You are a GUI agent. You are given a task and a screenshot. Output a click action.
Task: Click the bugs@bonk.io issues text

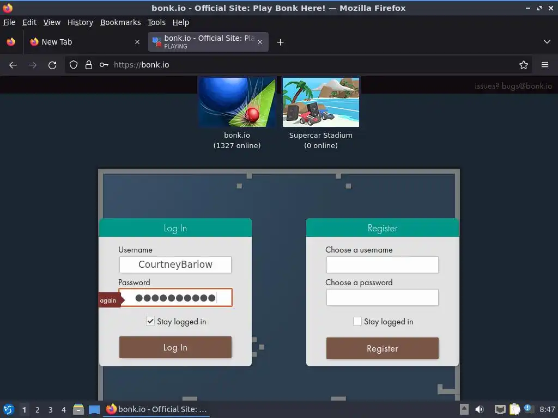513,86
